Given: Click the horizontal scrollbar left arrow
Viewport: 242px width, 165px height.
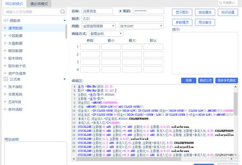Looking at the screenshot, I should click(x=74, y=159).
